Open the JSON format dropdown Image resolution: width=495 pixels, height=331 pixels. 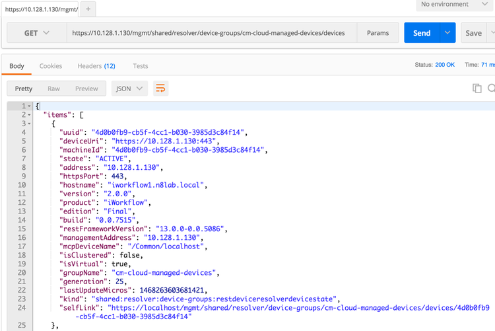(129, 89)
